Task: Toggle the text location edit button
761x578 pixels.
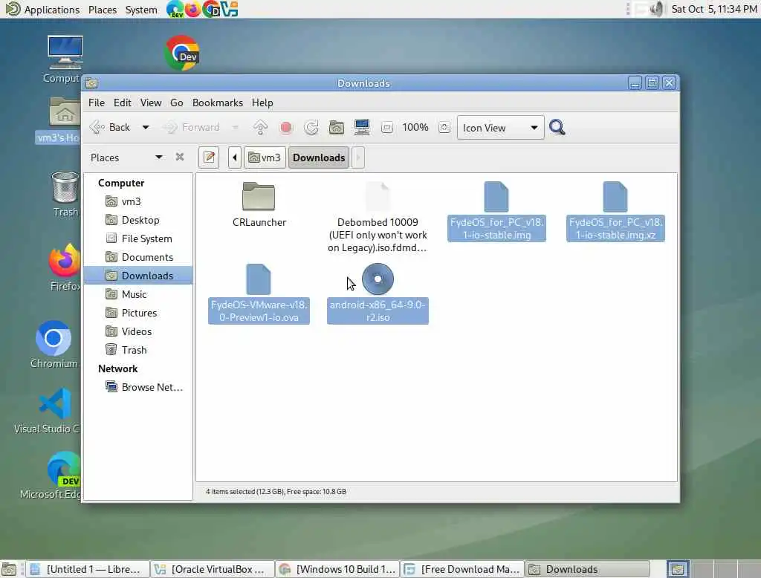Action: [209, 158]
